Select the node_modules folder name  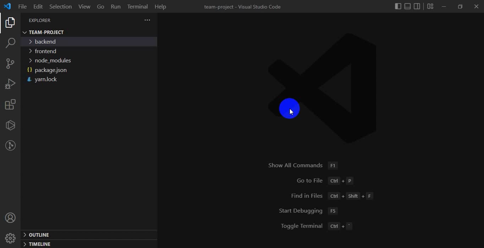point(53,61)
